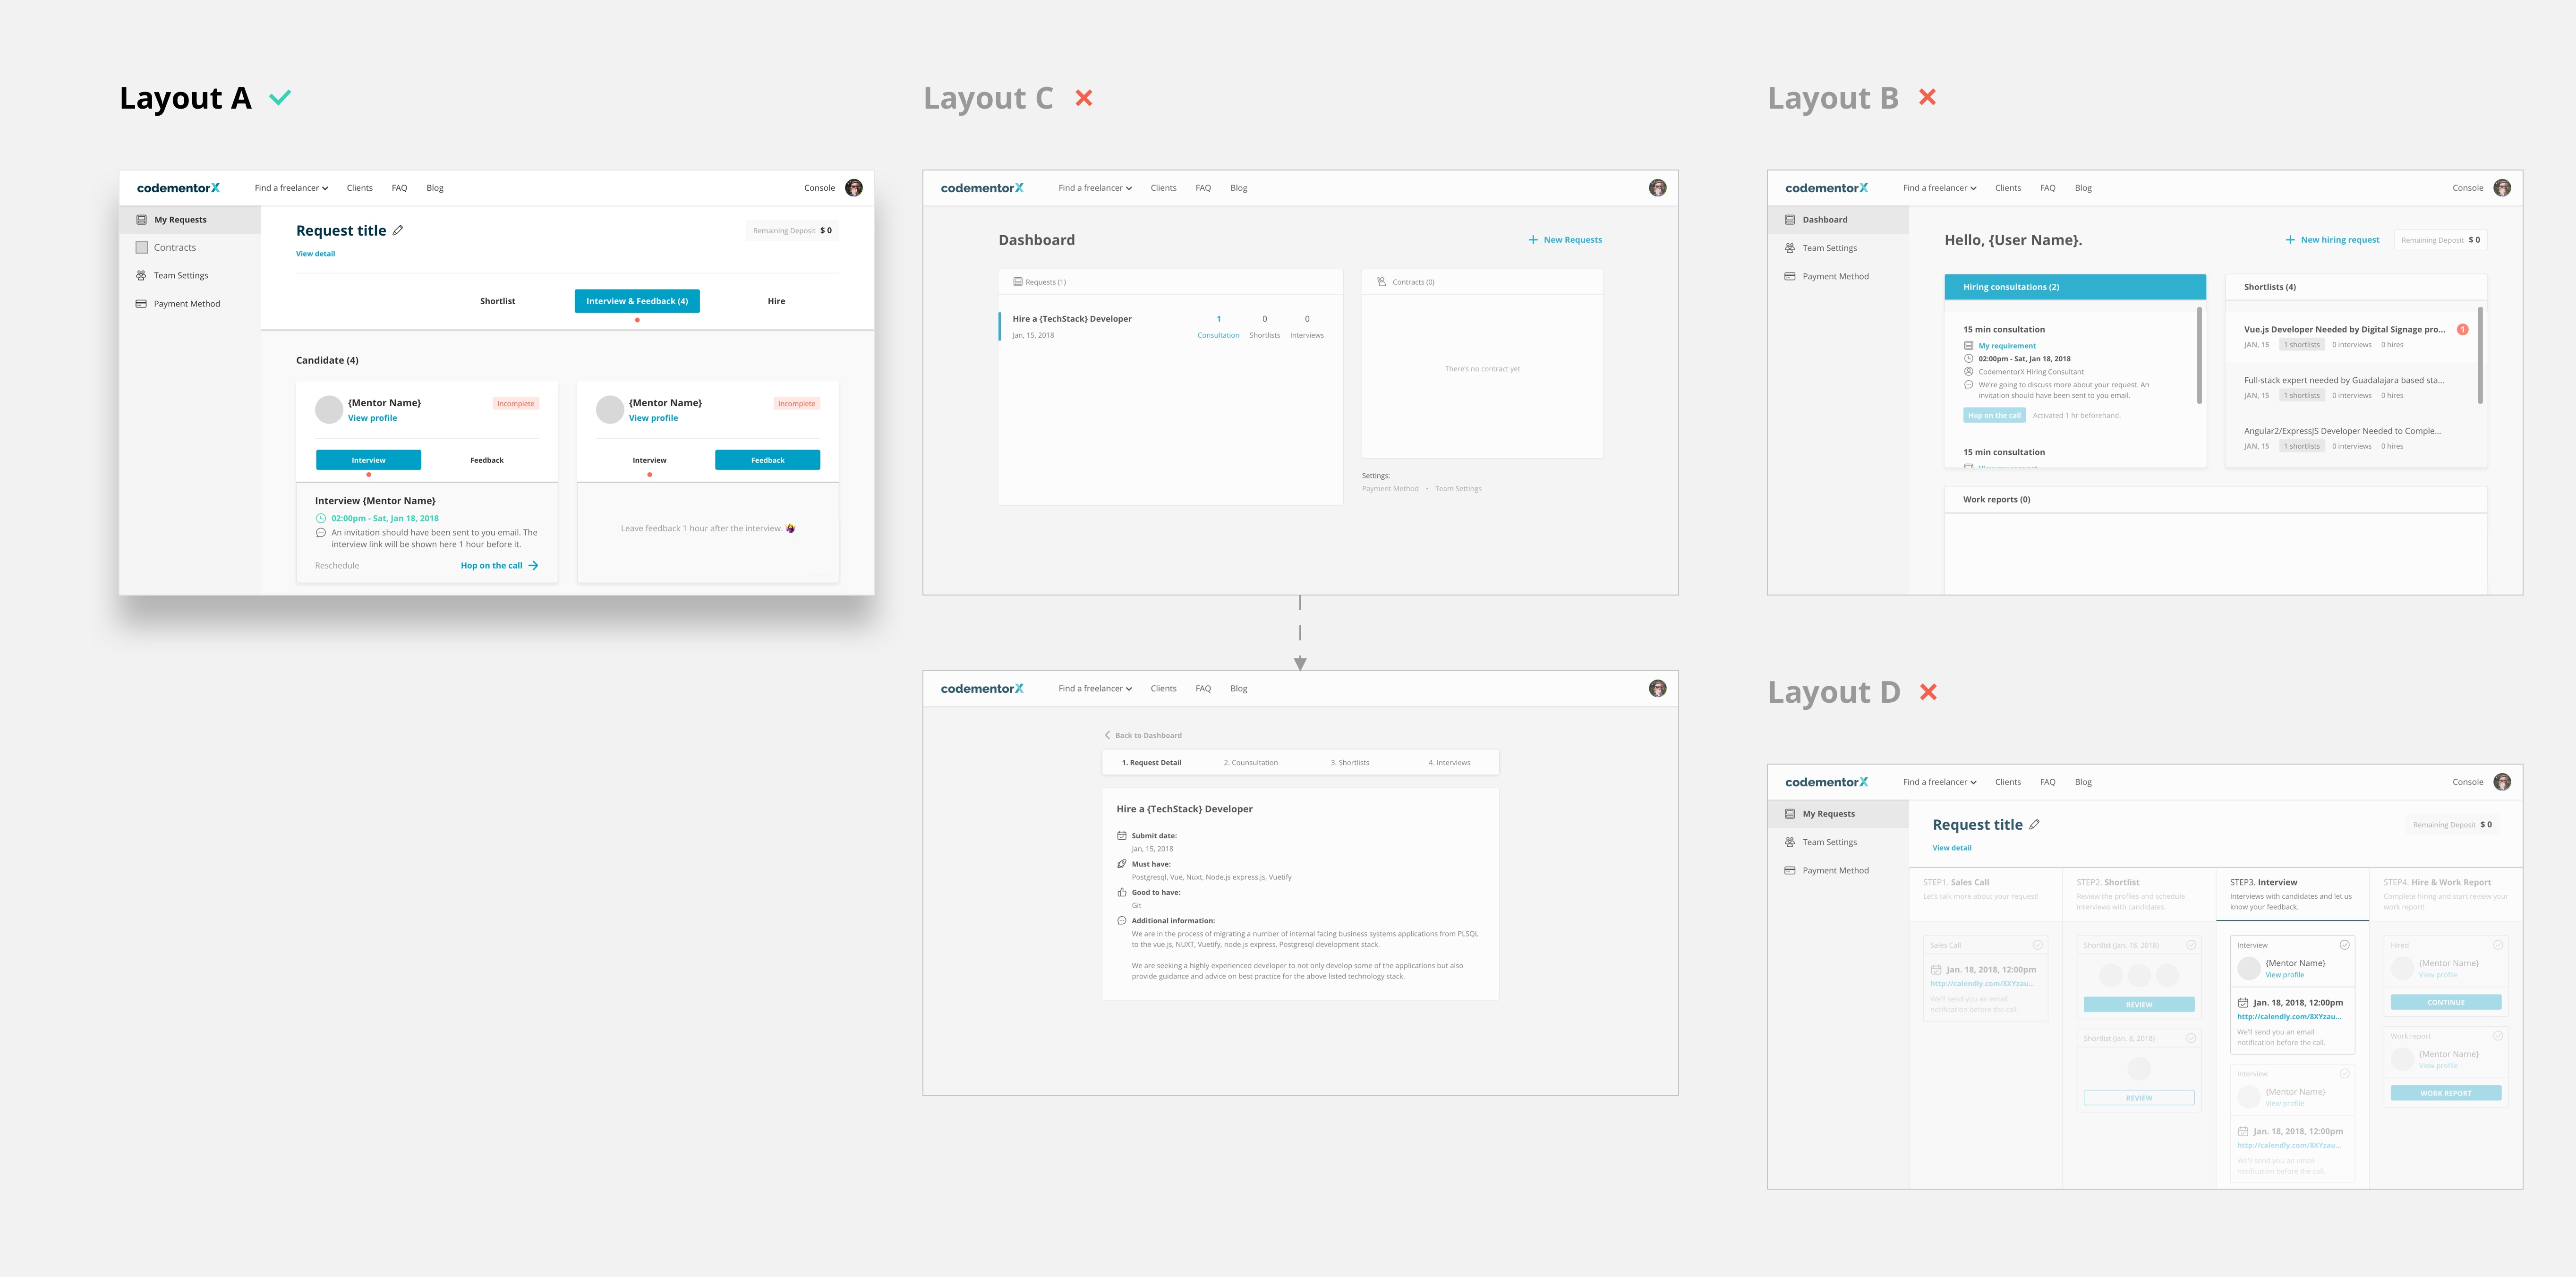This screenshot has height=1277, width=2576.
Task: Click the Payment Method card icon in Layout D
Action: point(1790,870)
